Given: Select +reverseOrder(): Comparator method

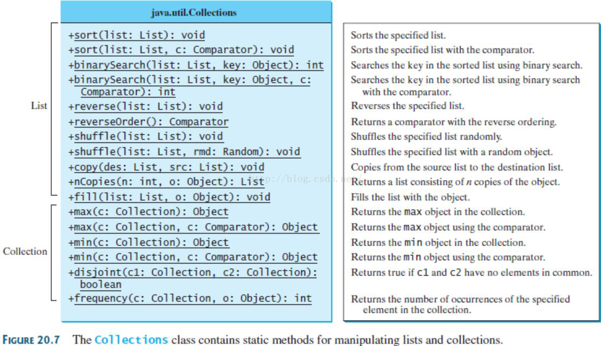Looking at the screenshot, I should [x=148, y=122].
